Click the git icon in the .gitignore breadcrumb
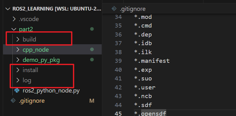 [x=114, y=9]
